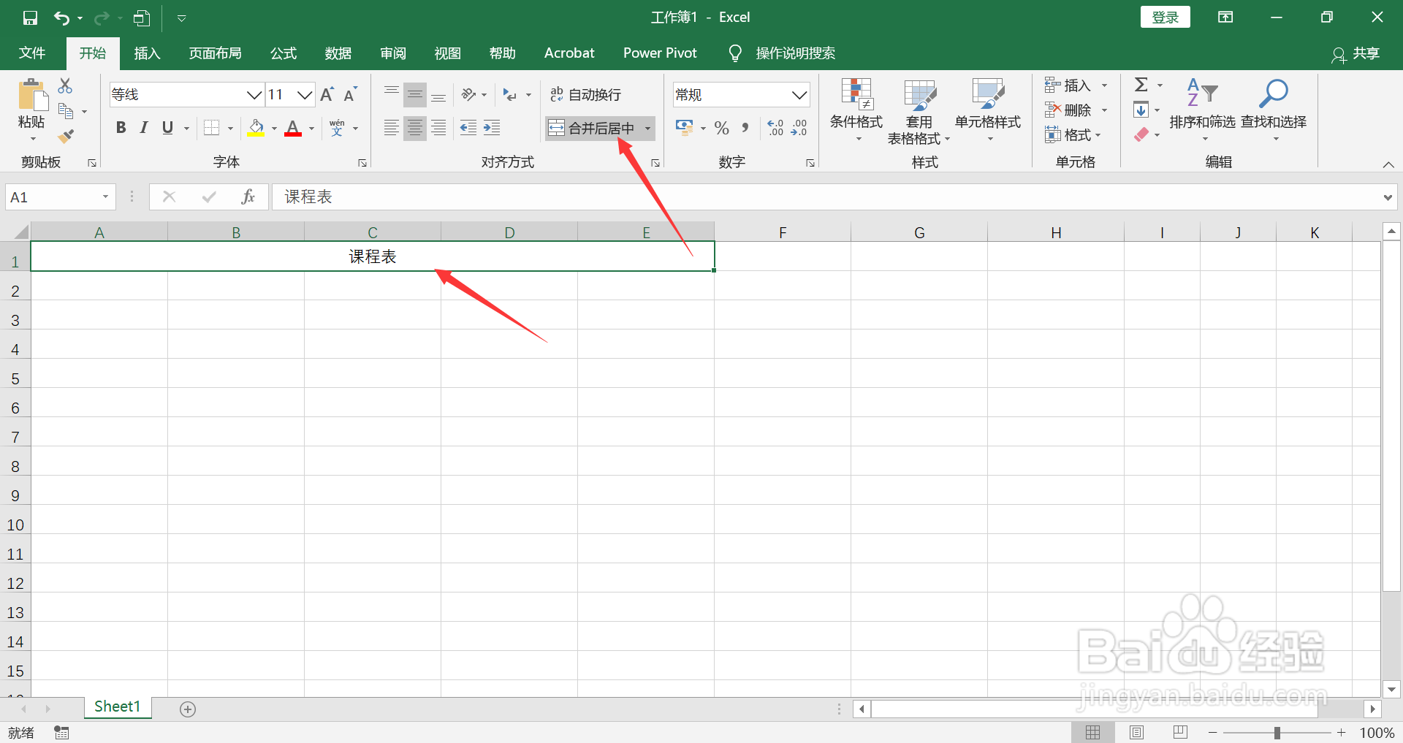This screenshot has height=743, width=1403.
Task: Click the AutoSum sigma icon
Action: coord(1141,85)
